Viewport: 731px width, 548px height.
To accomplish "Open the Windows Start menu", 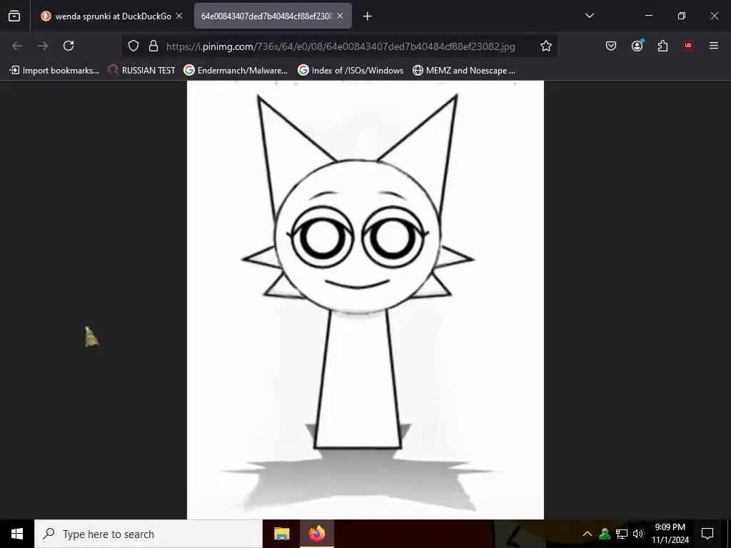I will coord(17,534).
